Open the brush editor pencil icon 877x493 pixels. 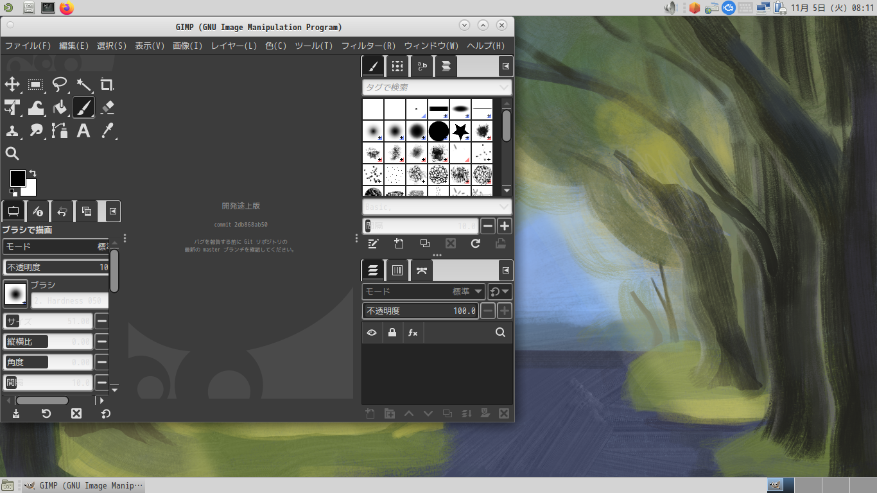click(373, 243)
